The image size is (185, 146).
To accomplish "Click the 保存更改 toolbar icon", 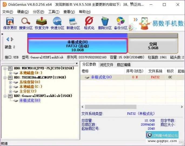I will [x=10, y=23].
